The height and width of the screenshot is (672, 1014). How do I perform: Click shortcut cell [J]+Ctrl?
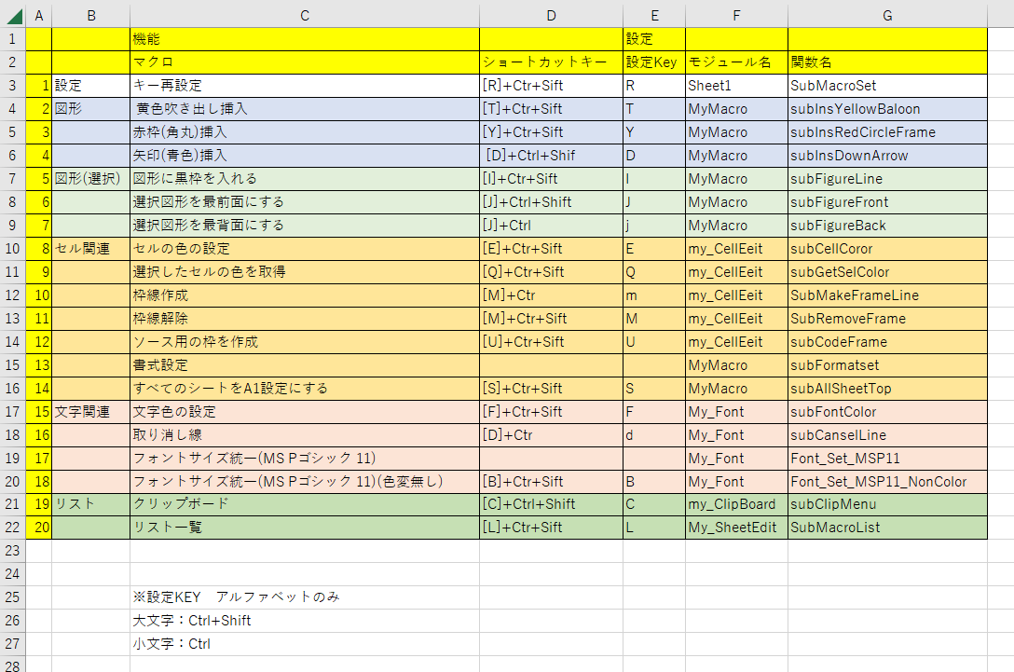click(551, 225)
